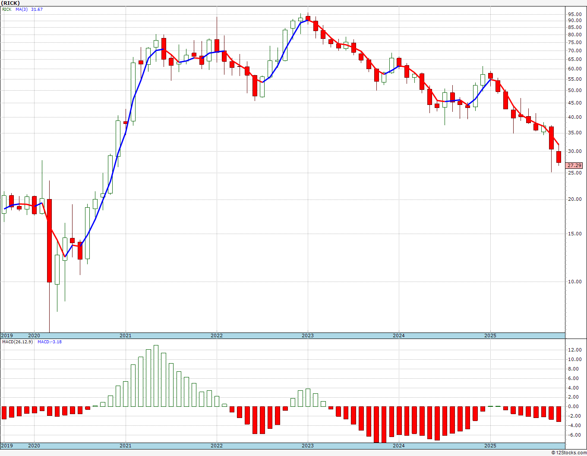The width and height of the screenshot is (587, 456).
Task: Select the 15.00 price axis label
Action: click(574, 234)
